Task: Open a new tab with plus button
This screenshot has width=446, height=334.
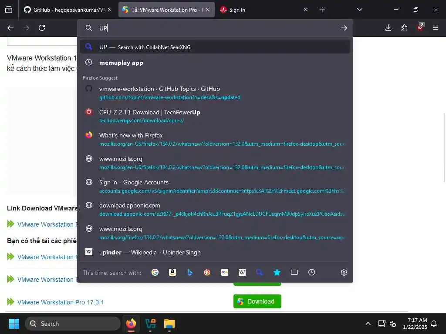Action: point(322,10)
